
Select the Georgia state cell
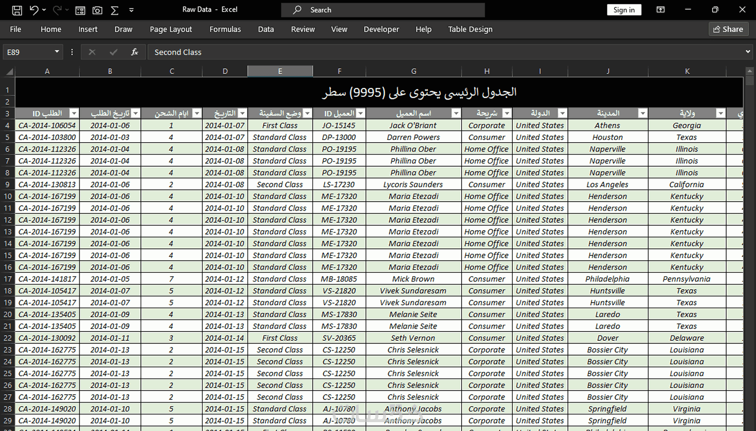687,125
